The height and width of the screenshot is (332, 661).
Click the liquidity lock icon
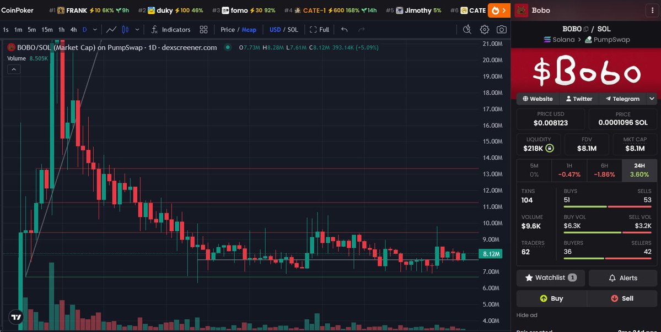(549, 148)
